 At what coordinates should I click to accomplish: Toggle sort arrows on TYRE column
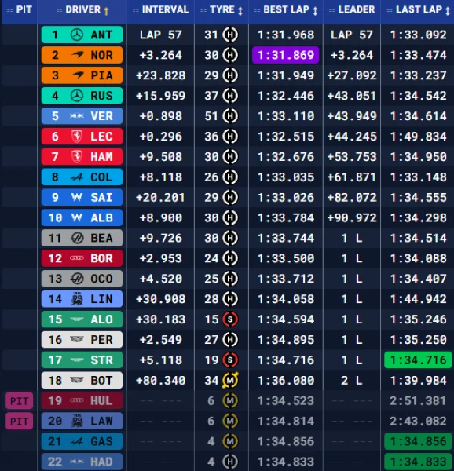click(240, 11)
